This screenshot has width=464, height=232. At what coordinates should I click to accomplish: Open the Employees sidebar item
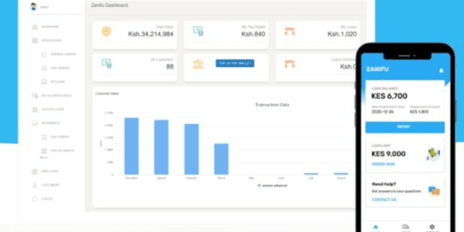45,171
